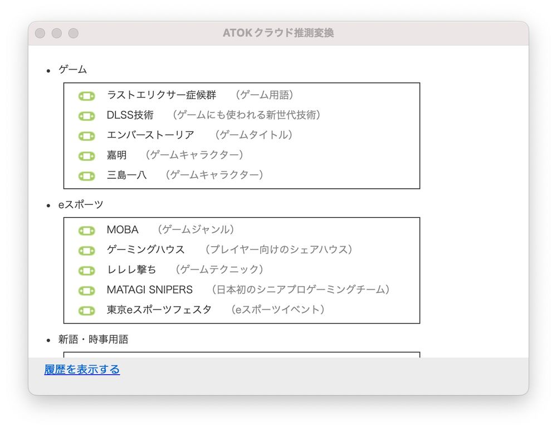Select the word 嘉明

coord(116,155)
